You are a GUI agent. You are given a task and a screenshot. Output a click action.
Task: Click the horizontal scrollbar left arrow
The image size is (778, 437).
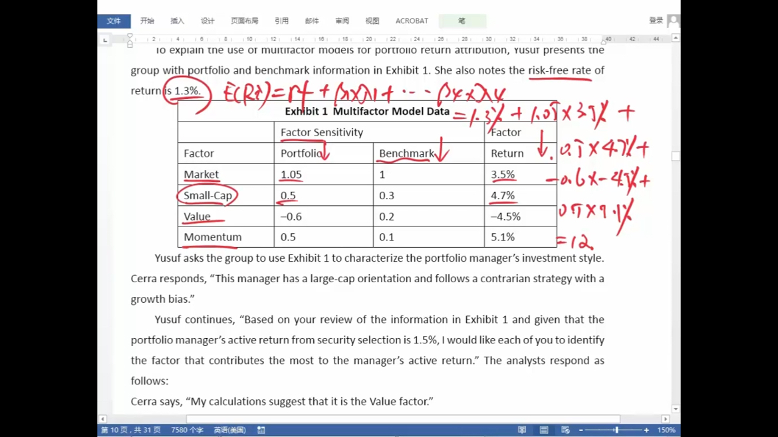click(102, 418)
